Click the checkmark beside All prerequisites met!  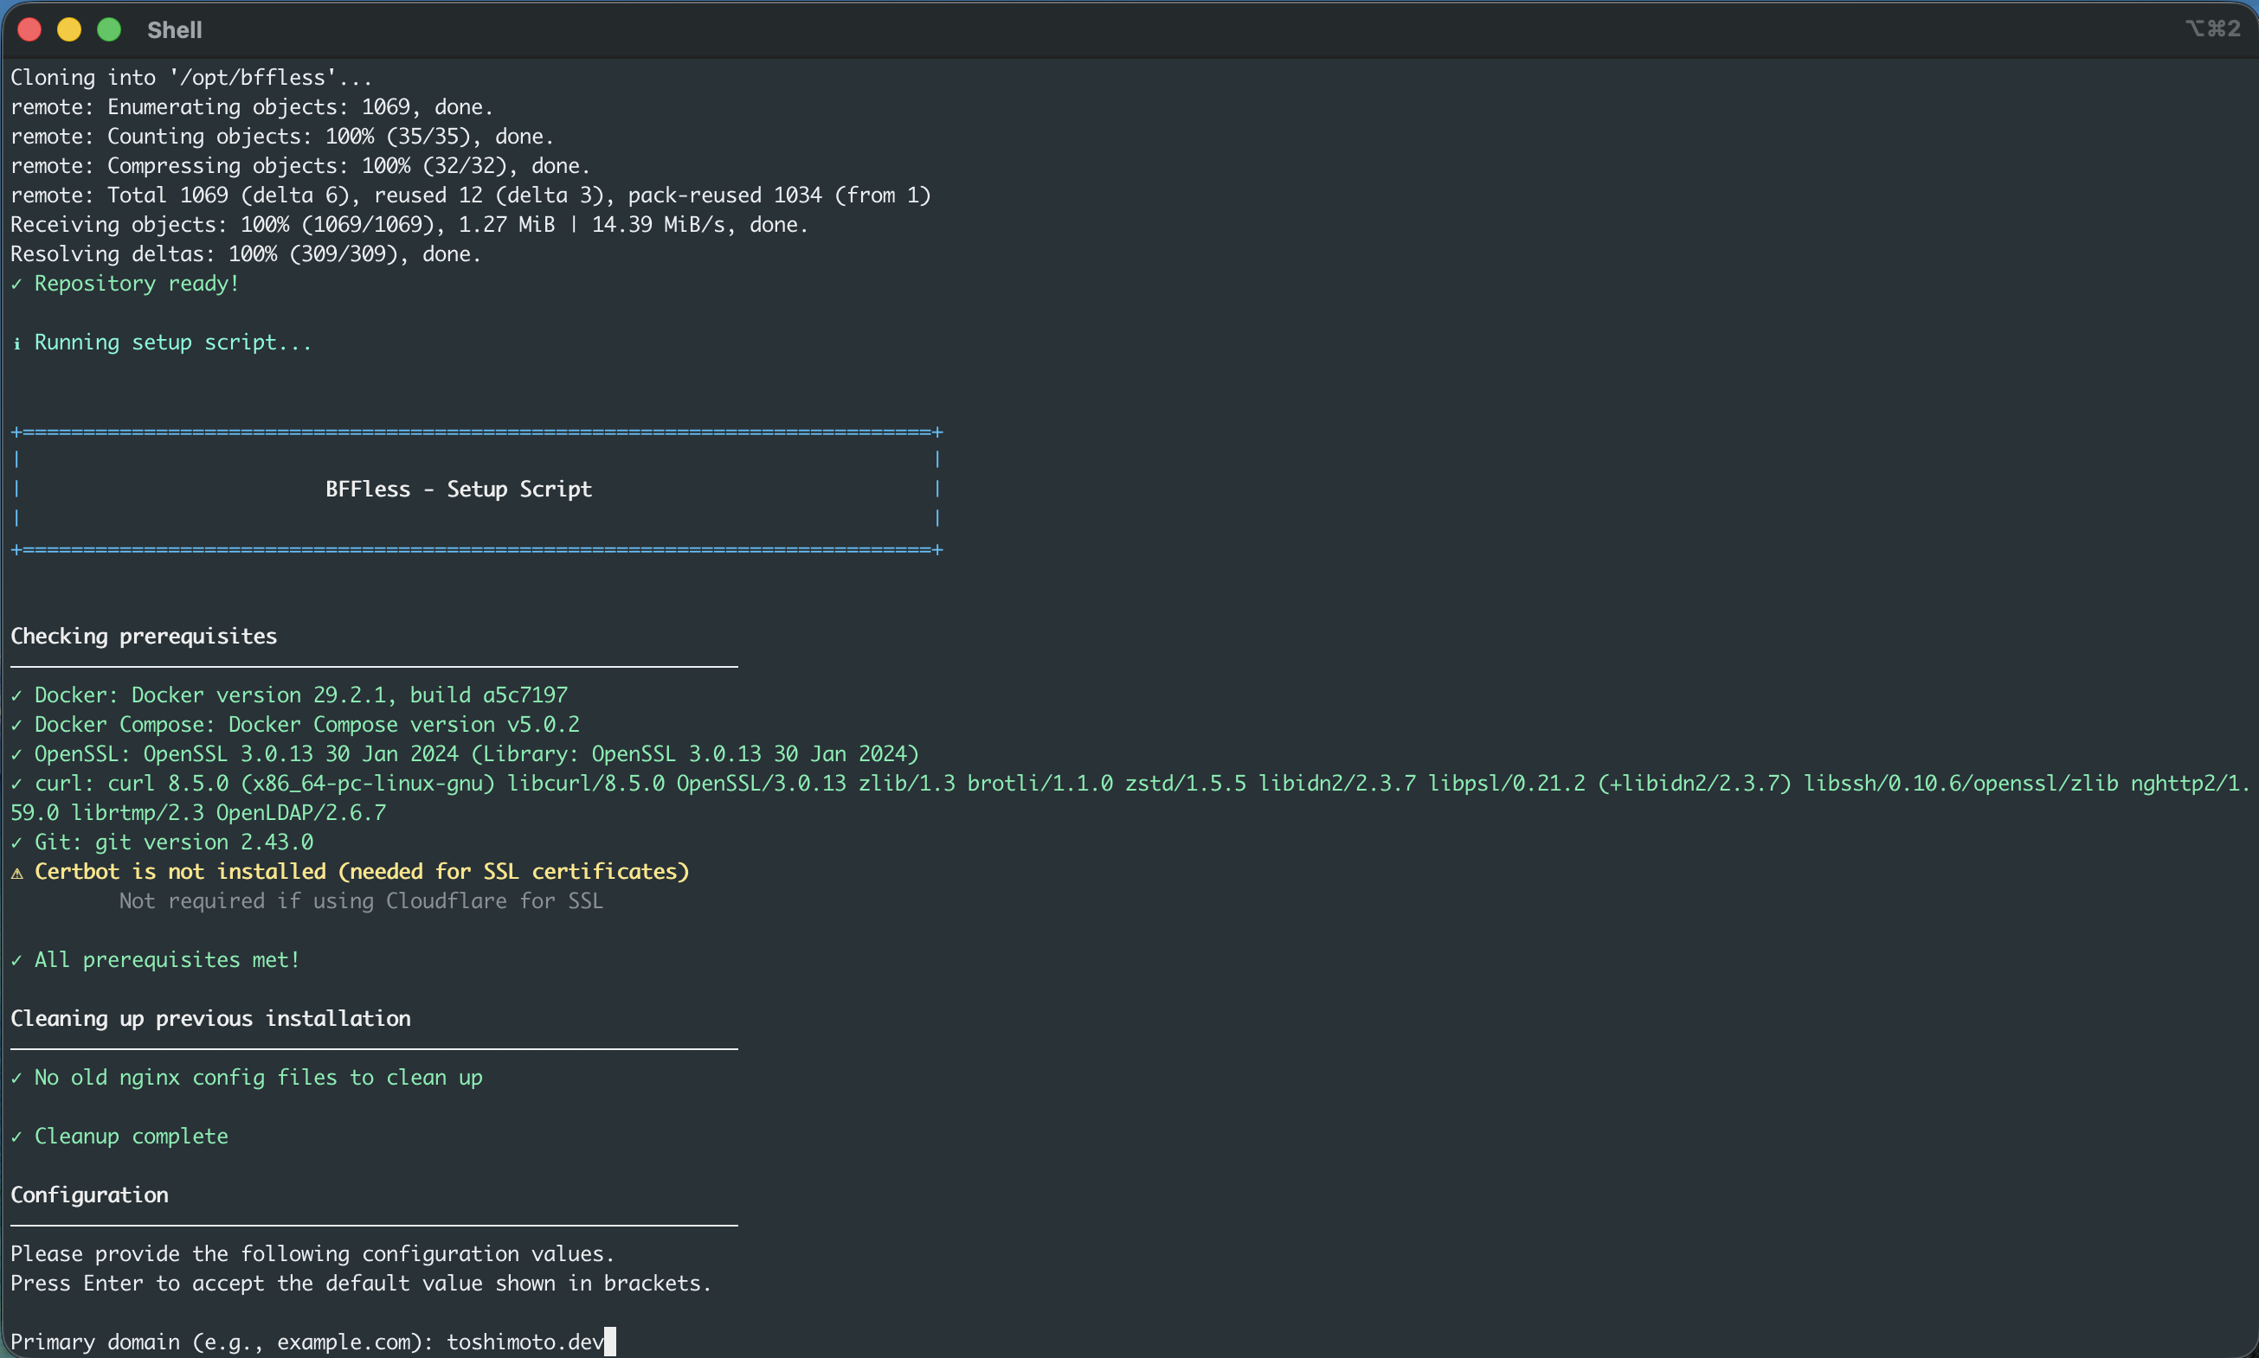pyautogui.click(x=16, y=961)
